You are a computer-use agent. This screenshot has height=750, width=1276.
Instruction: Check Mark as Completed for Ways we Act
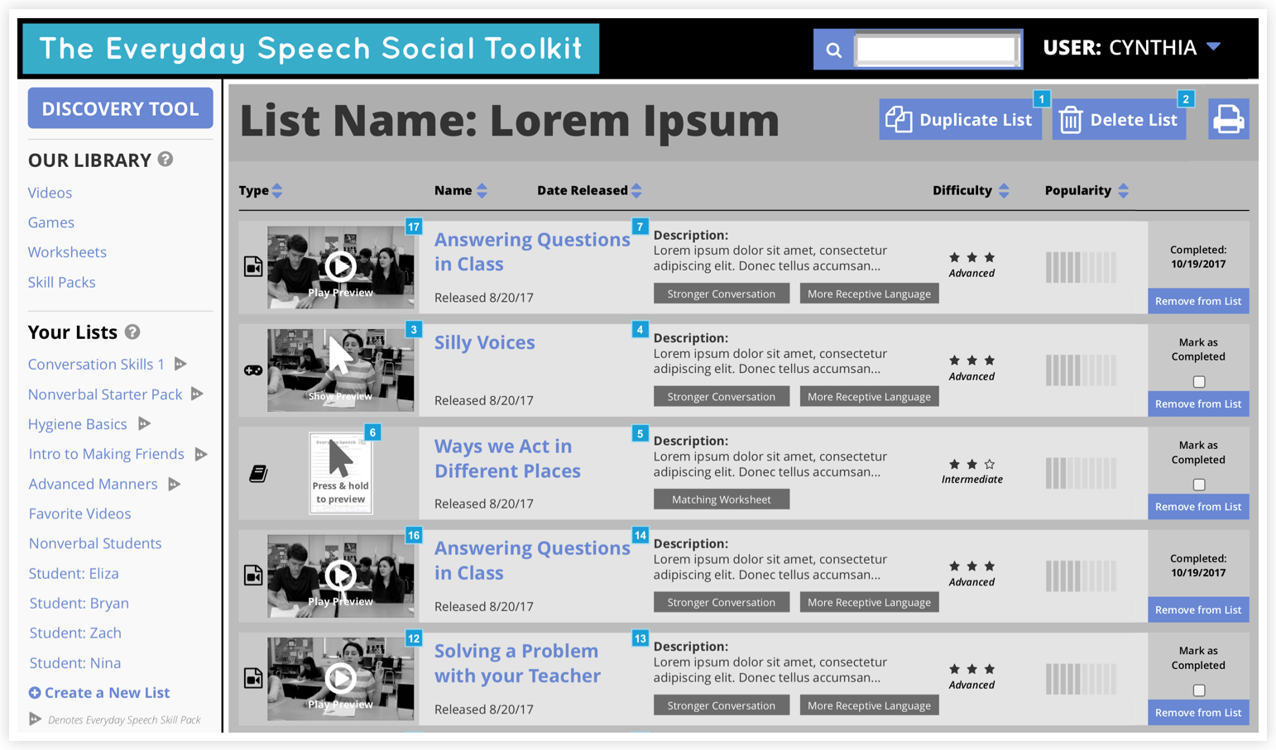coord(1199,485)
